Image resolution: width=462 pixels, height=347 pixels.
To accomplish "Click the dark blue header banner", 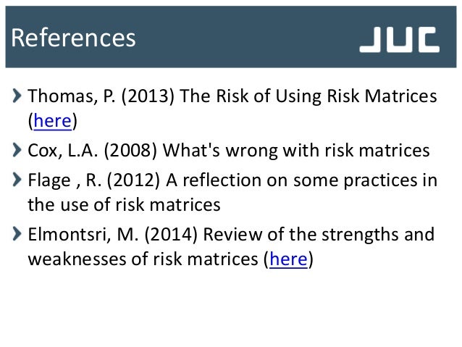I will [x=231, y=37].
